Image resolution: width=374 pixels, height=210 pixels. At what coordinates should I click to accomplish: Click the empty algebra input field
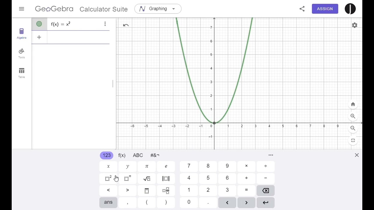click(x=78, y=37)
